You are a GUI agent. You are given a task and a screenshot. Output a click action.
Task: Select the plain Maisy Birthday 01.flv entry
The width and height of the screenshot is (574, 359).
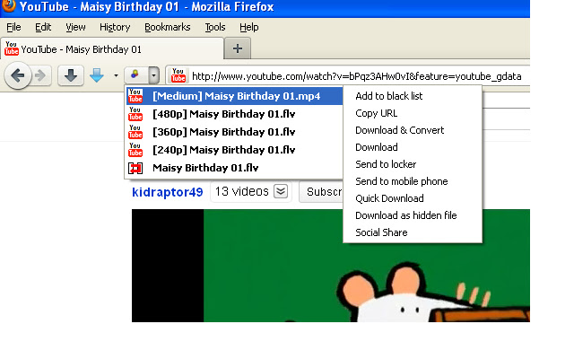[x=235, y=168]
